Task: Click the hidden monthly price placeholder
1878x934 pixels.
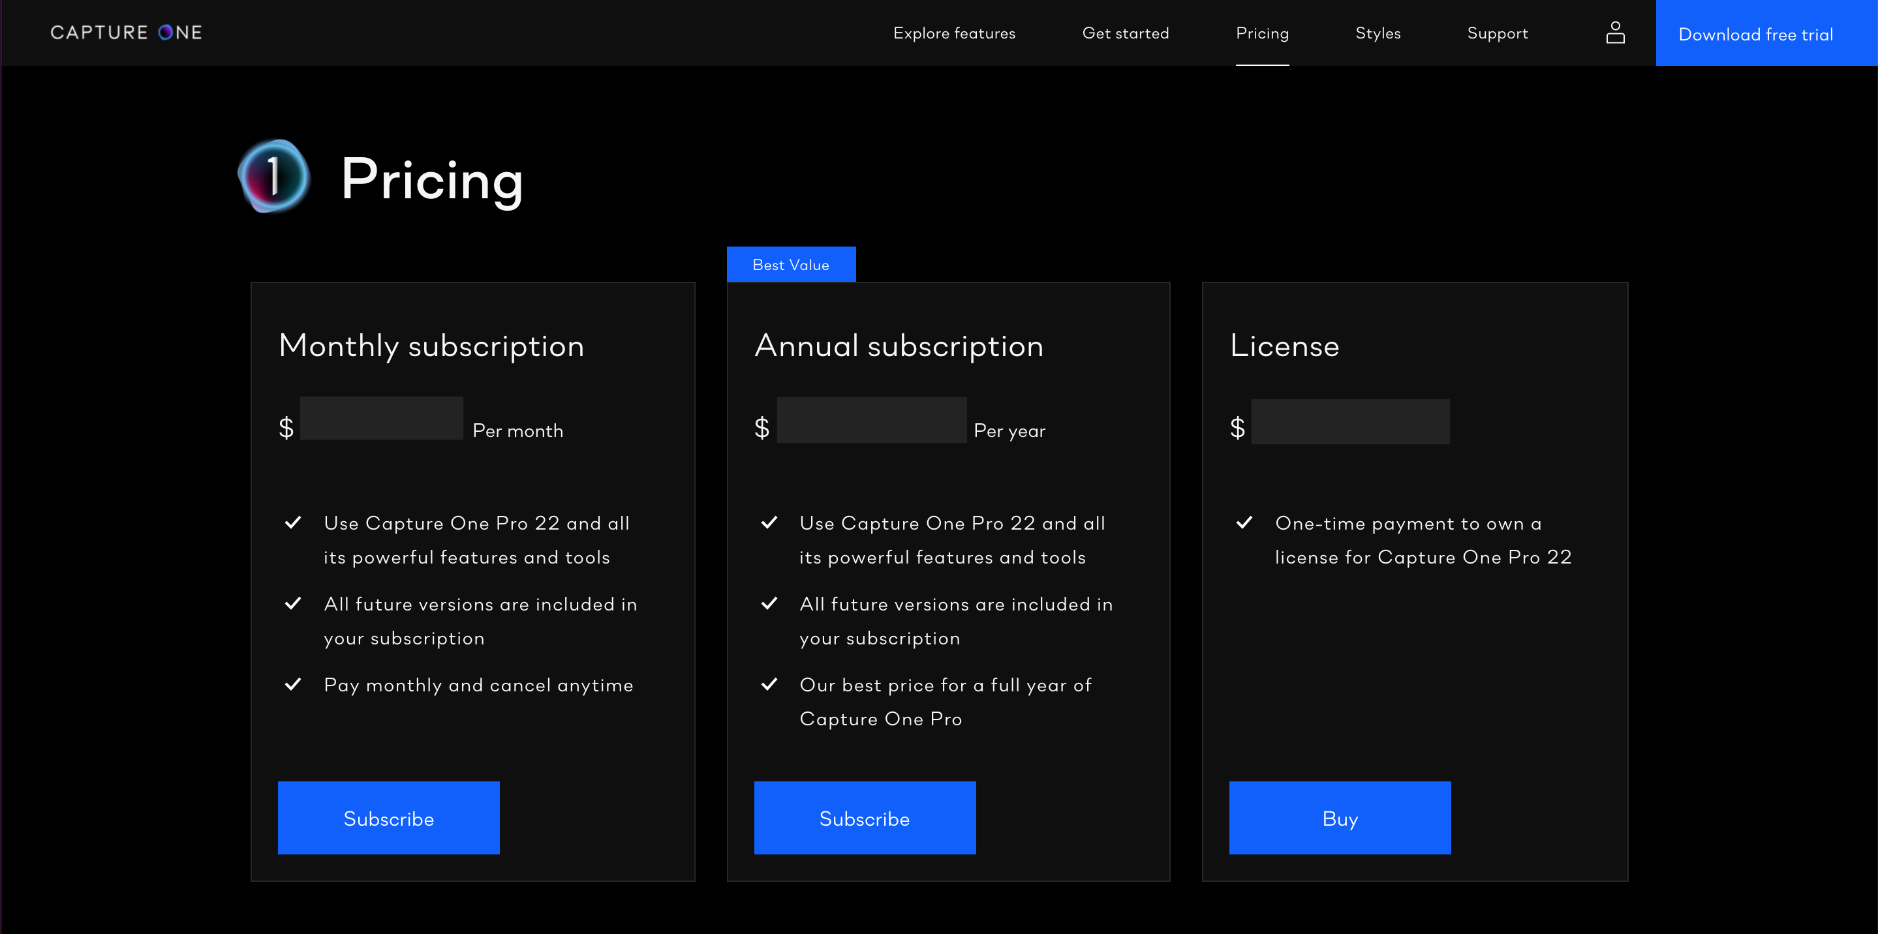Action: 381,418
